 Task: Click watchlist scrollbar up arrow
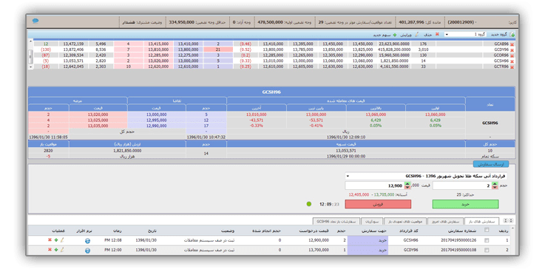point(30,41)
